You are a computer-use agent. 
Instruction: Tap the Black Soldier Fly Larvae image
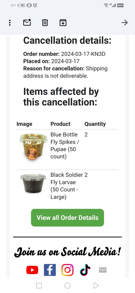tap(33, 183)
